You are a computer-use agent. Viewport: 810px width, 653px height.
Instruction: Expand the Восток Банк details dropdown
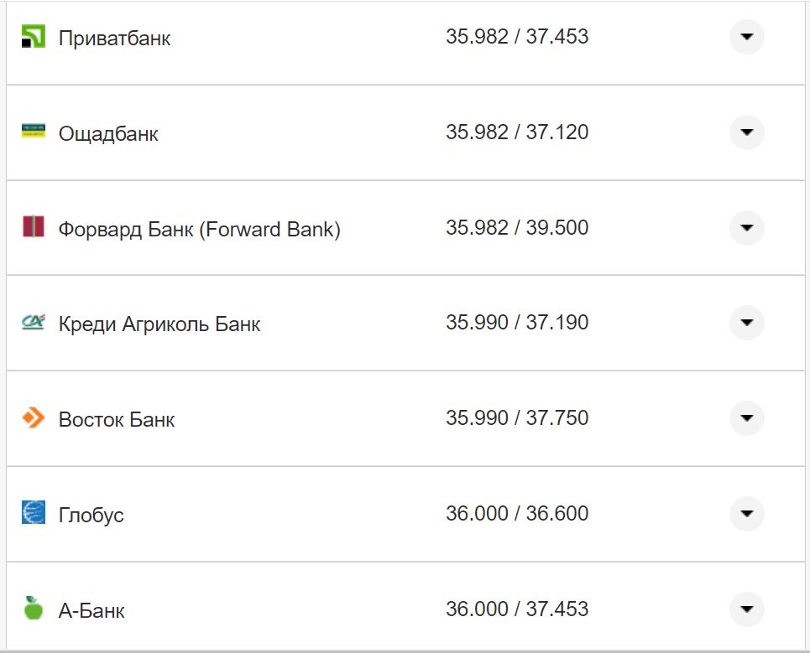coord(746,418)
